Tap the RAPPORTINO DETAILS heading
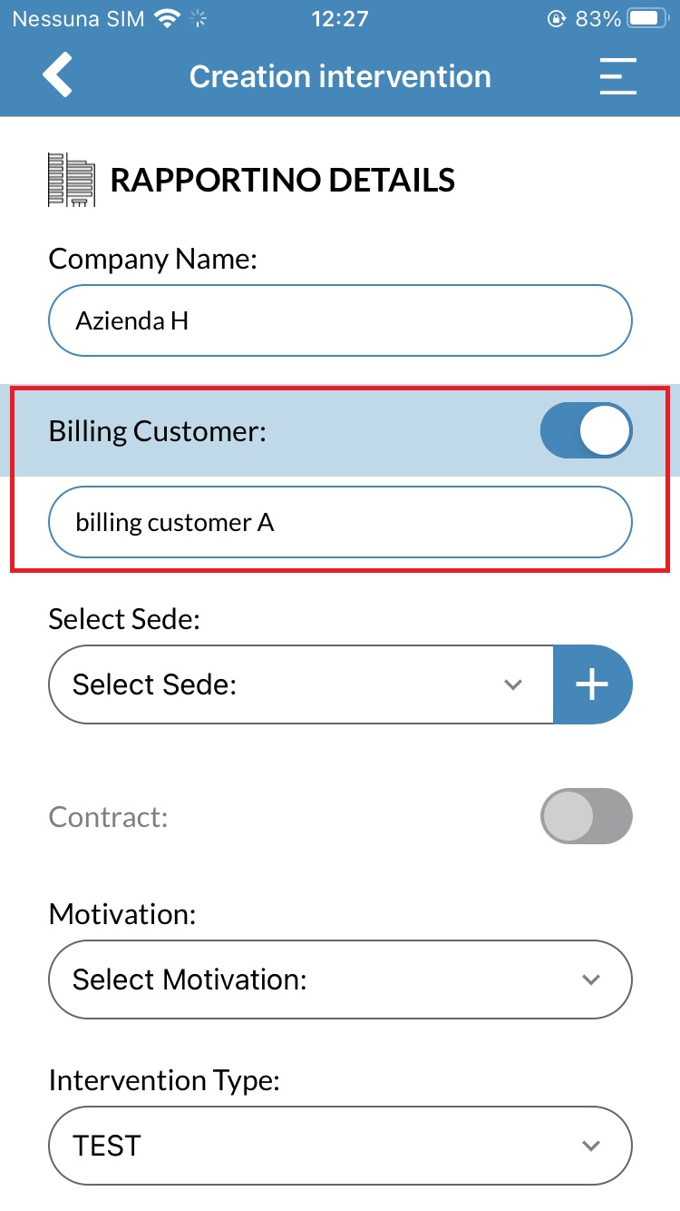The height and width of the screenshot is (1211, 680). point(283,181)
